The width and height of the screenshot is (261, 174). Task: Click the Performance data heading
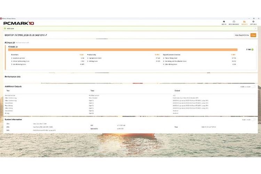pyautogui.click(x=13, y=77)
